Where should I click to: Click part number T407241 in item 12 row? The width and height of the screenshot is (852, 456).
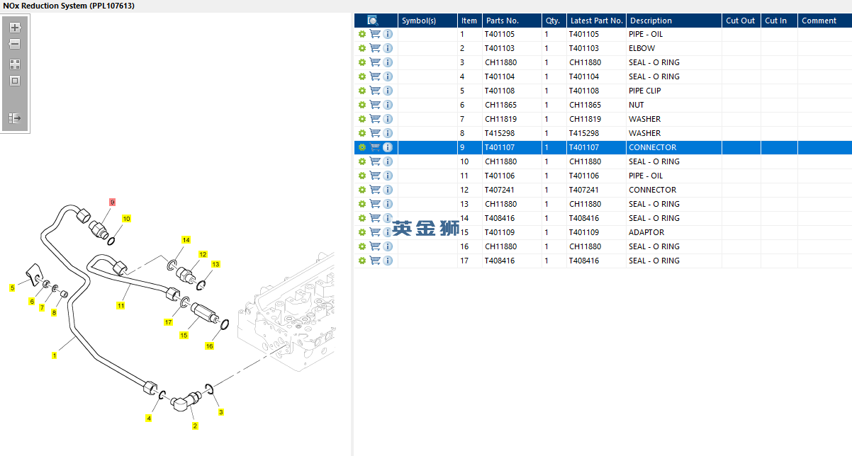coord(500,190)
